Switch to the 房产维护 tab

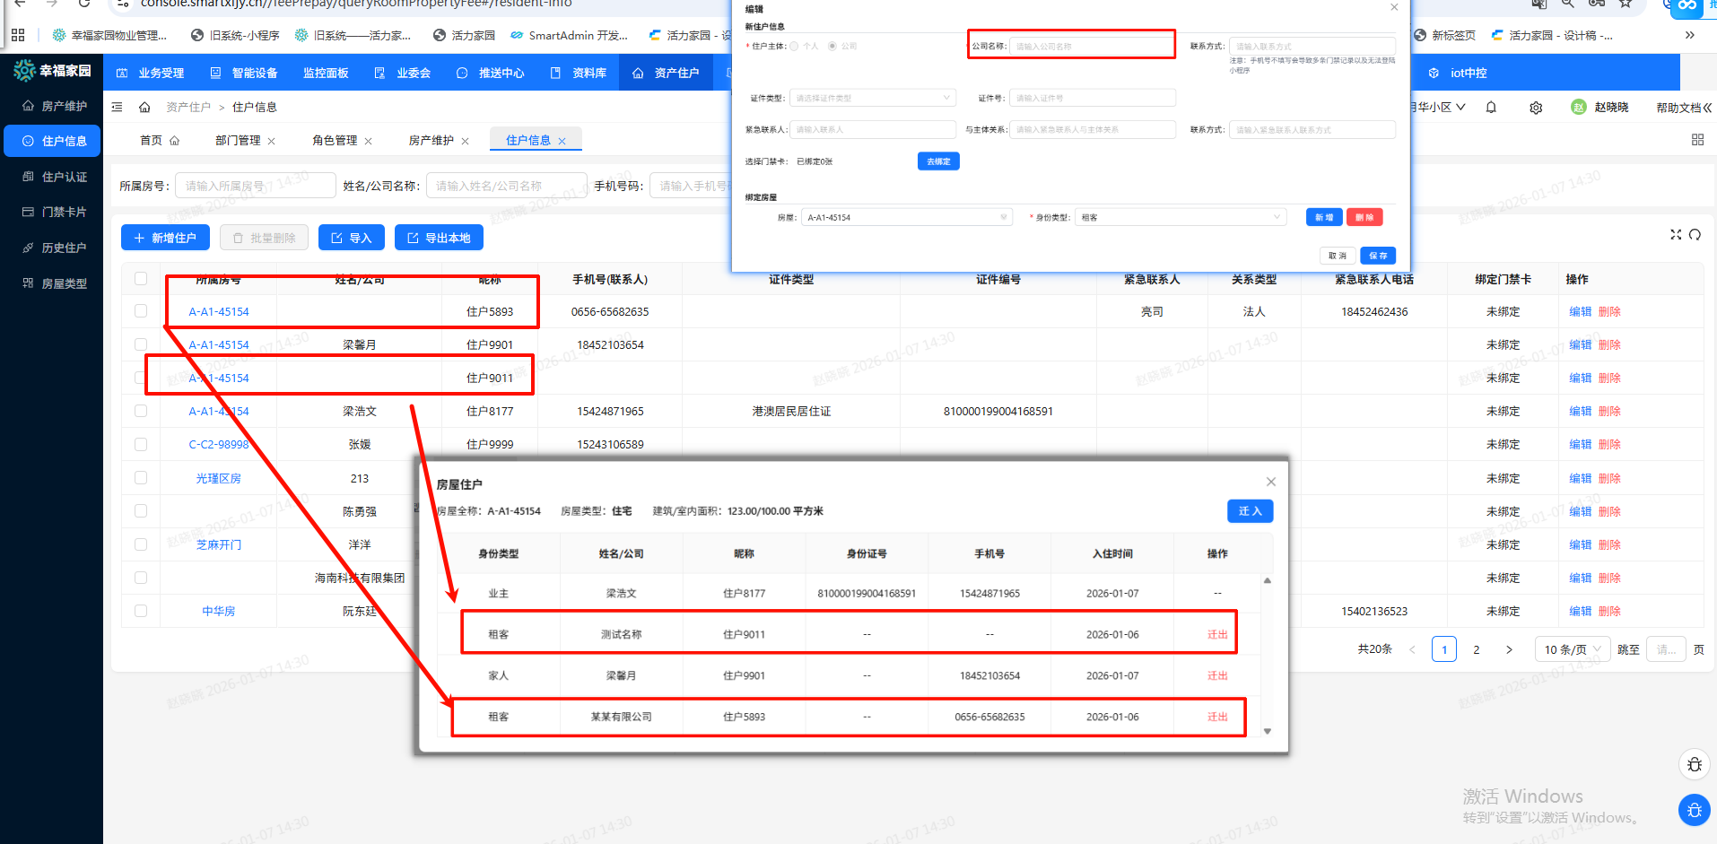[431, 140]
